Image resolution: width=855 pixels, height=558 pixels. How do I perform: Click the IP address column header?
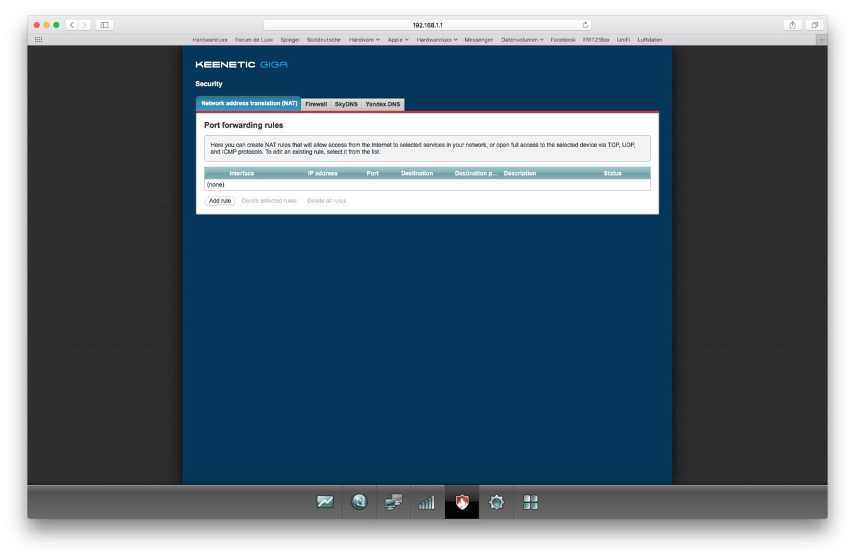[323, 173]
